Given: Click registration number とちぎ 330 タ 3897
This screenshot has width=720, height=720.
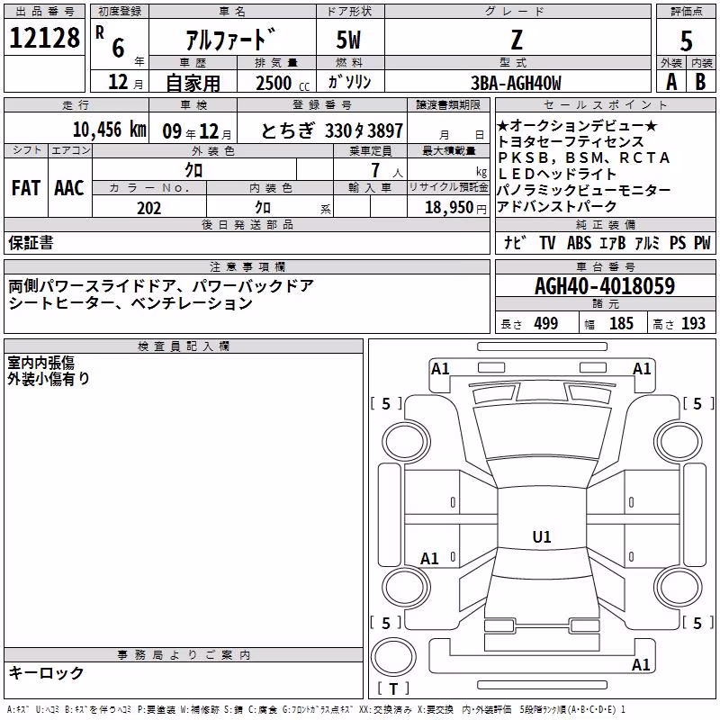Looking at the screenshot, I should click(x=331, y=130).
